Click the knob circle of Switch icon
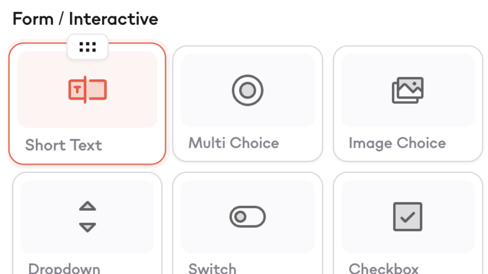This screenshot has width=488, height=274. (240, 217)
